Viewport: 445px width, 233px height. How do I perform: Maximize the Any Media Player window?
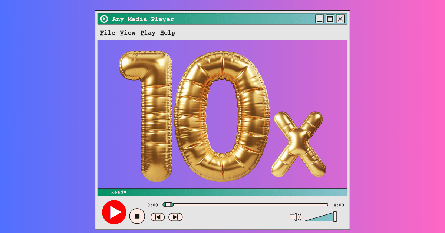coord(330,19)
